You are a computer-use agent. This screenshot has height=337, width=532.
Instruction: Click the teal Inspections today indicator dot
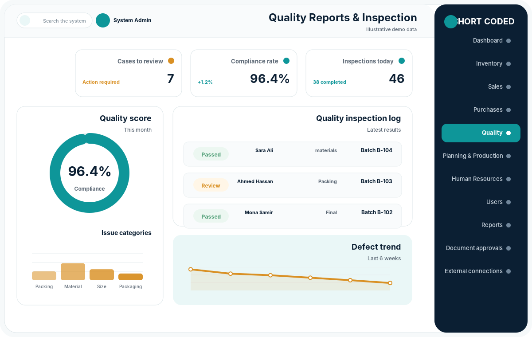(x=402, y=61)
